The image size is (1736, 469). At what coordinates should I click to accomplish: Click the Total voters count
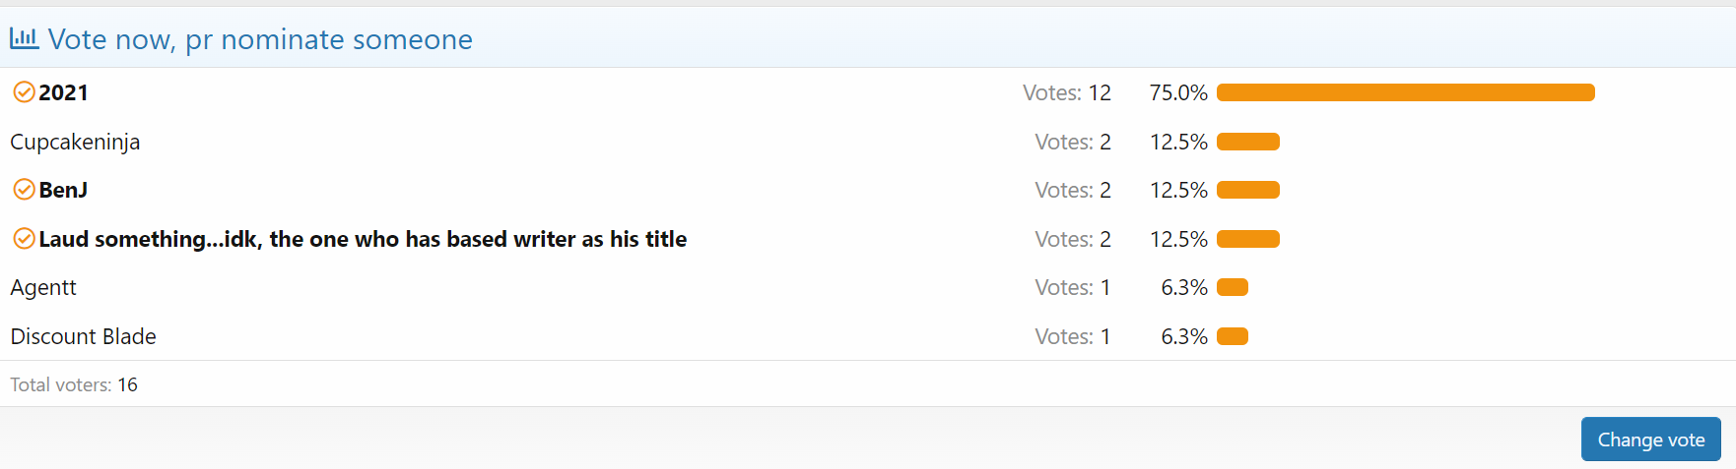coord(127,384)
